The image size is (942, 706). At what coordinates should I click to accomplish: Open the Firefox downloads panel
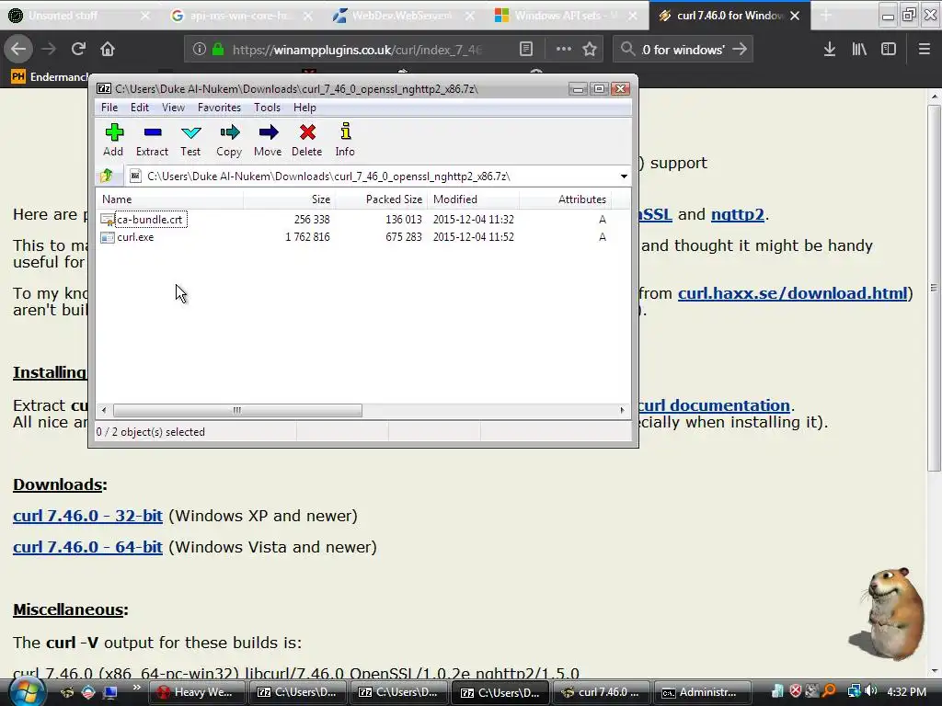point(829,50)
